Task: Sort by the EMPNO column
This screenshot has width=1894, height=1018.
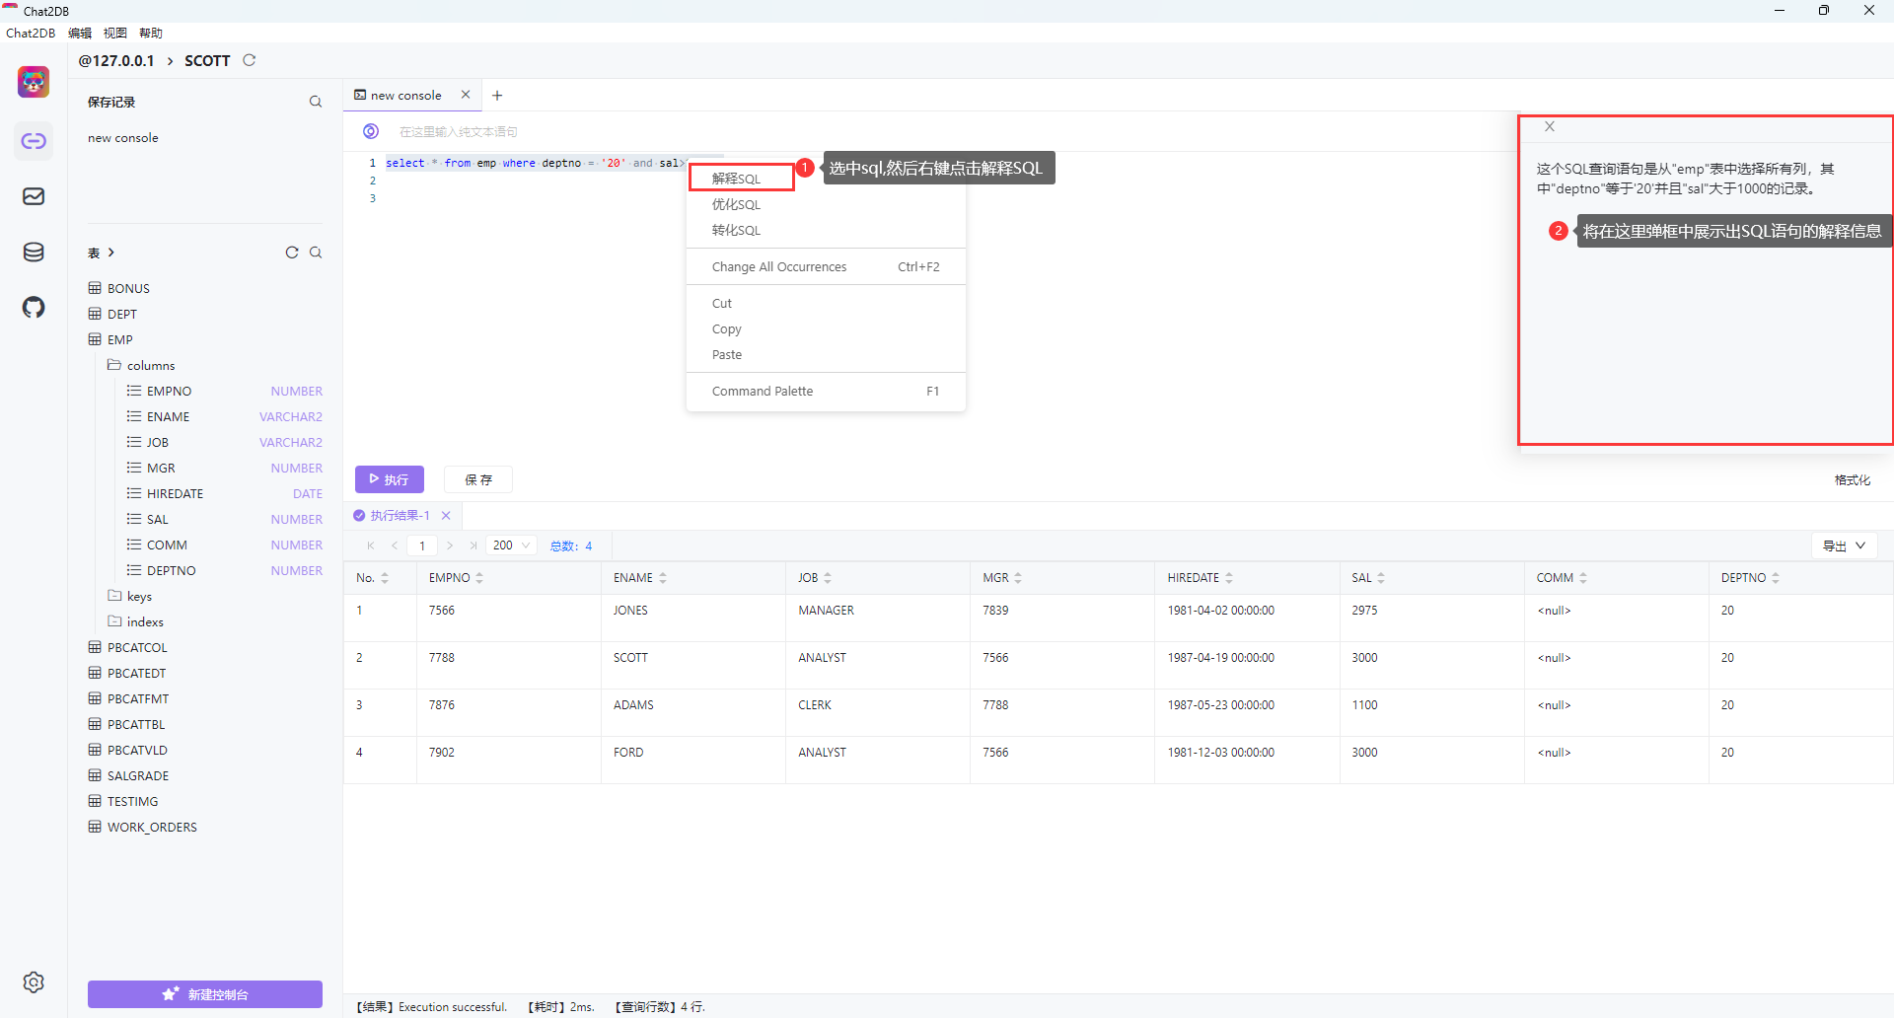Action: tap(479, 578)
